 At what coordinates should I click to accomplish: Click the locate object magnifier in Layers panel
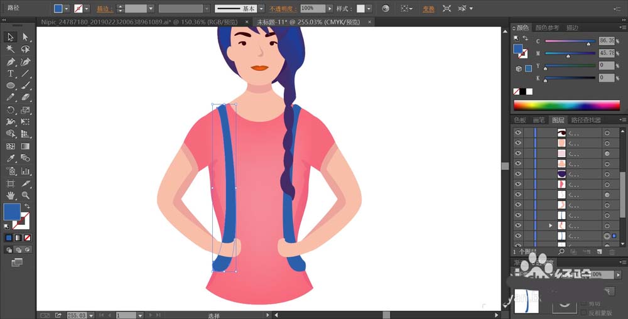[561, 252]
